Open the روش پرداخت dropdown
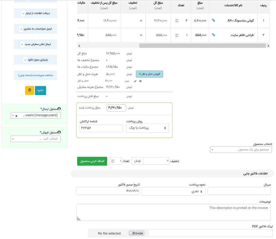Screen dimensions: 276x239 (147, 128)
